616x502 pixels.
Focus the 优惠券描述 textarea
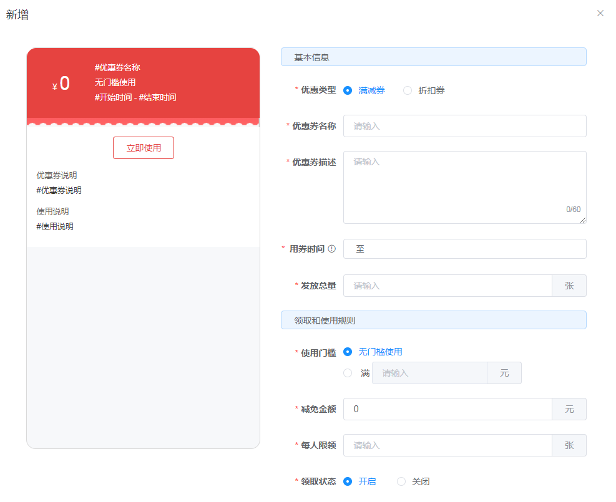pyautogui.click(x=465, y=187)
